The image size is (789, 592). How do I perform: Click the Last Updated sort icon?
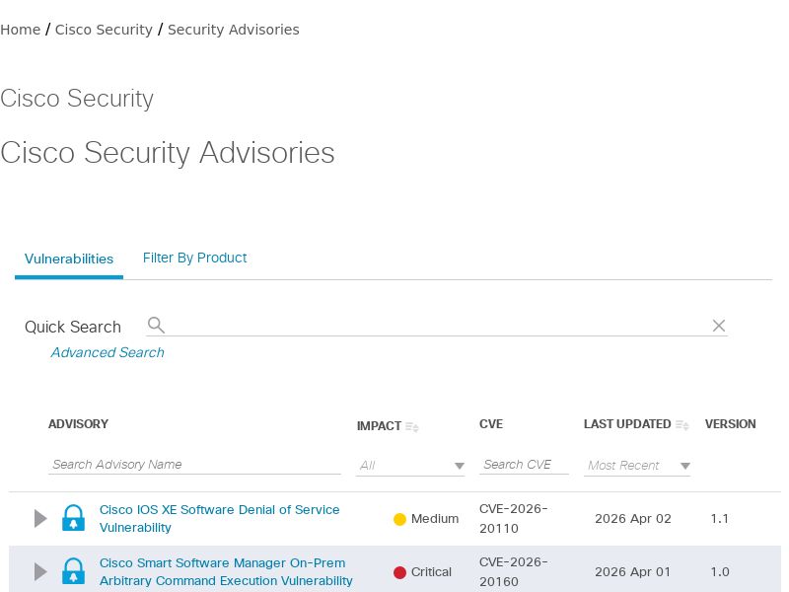(681, 425)
